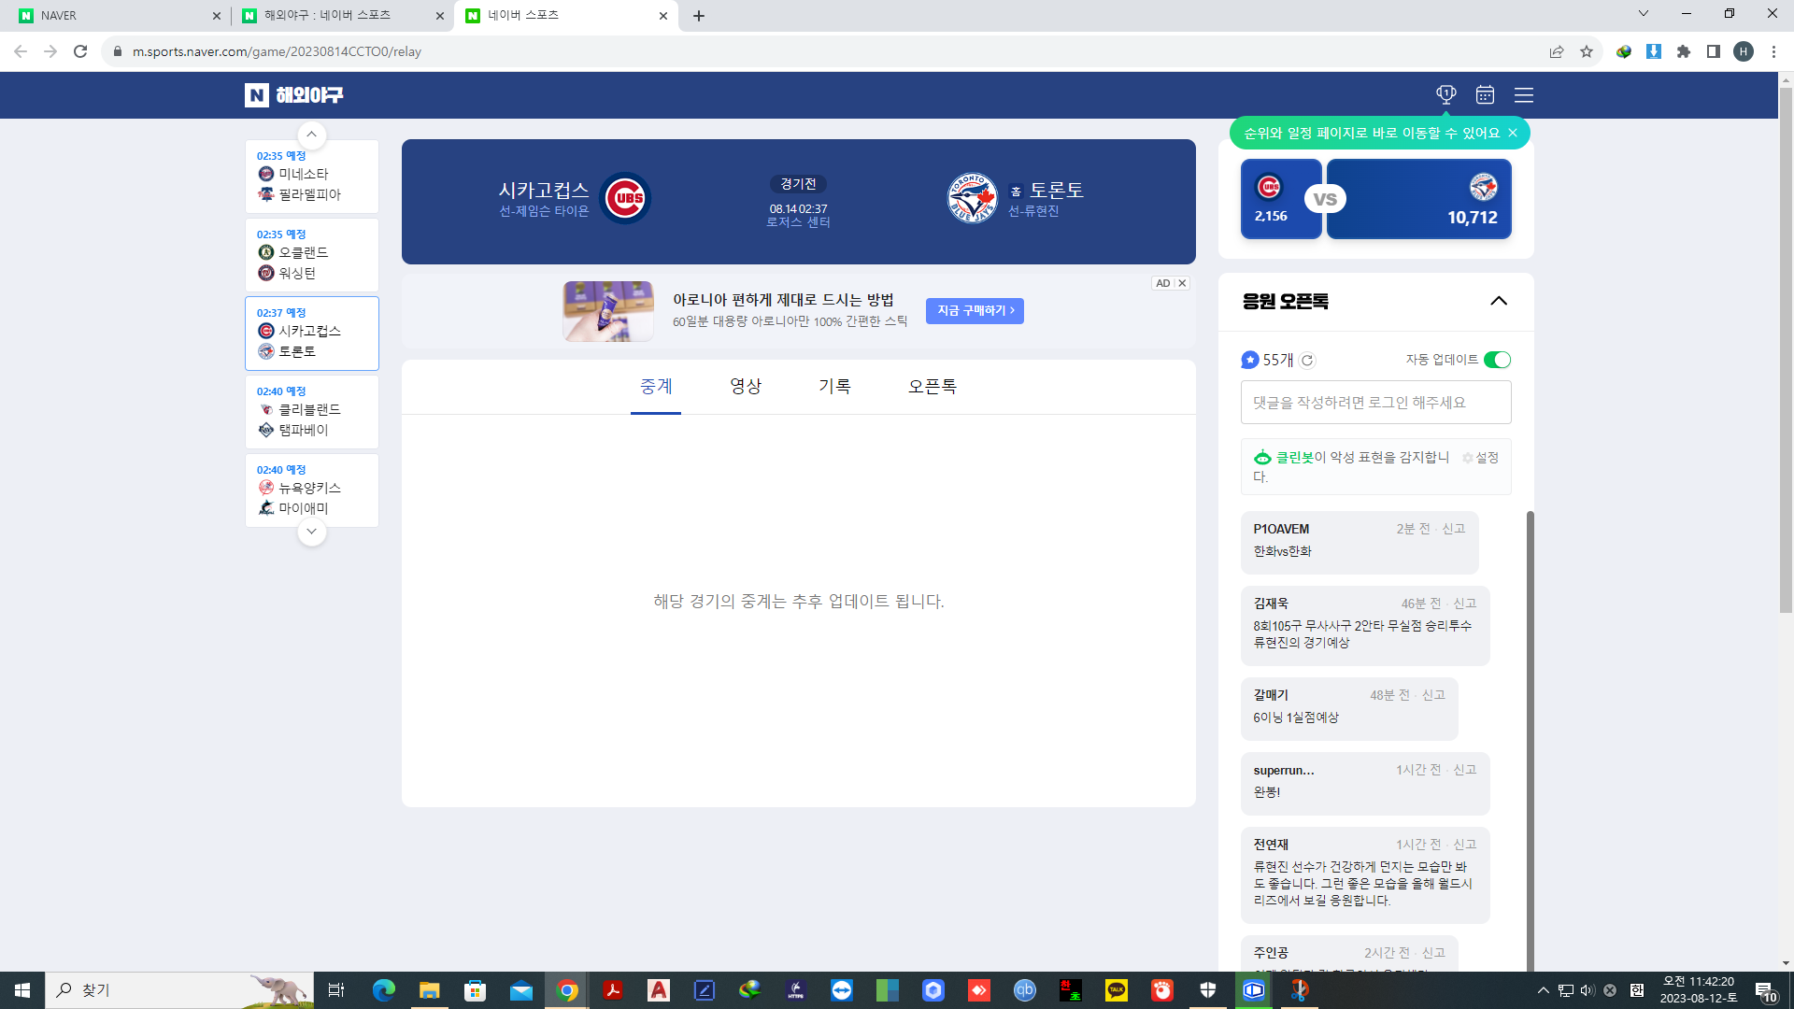Show hidden system tray icons
This screenshot has width=1794, height=1009.
pos(1544,990)
